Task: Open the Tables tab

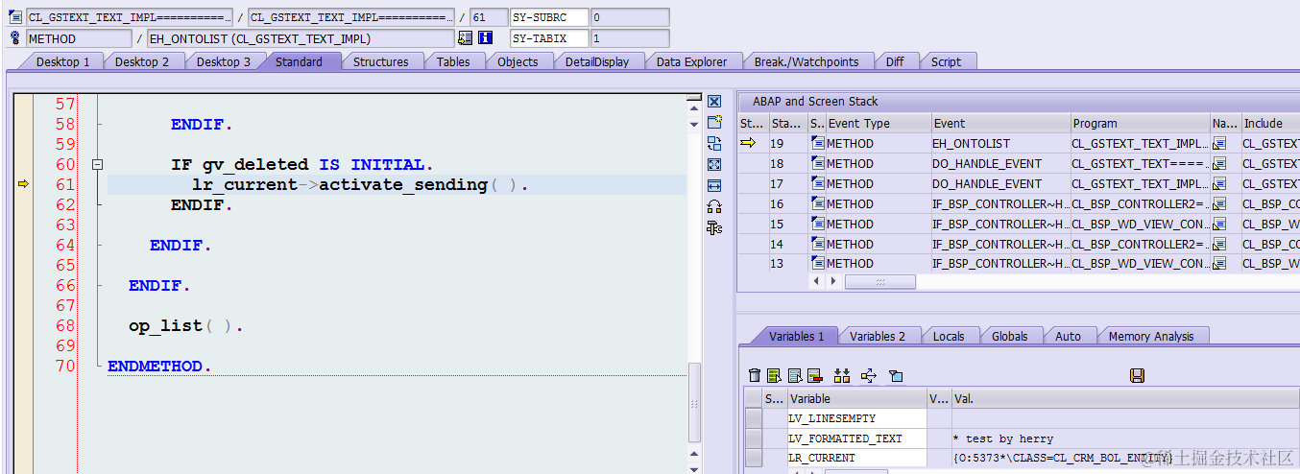Action: tap(453, 61)
